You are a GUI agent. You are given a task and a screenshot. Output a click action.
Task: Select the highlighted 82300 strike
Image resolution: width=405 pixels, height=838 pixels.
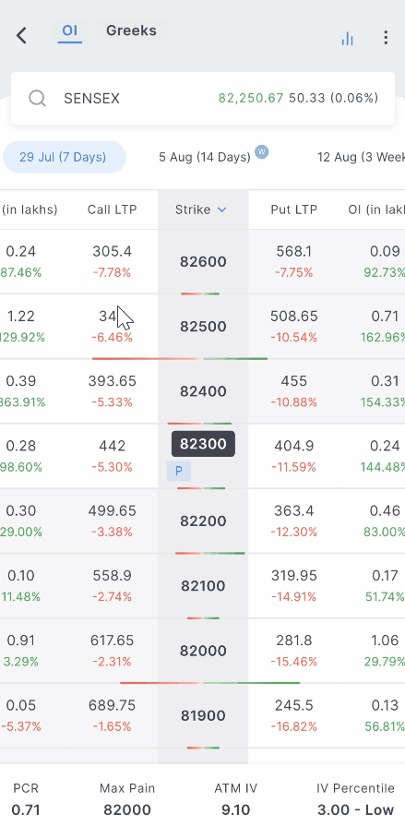[203, 444]
